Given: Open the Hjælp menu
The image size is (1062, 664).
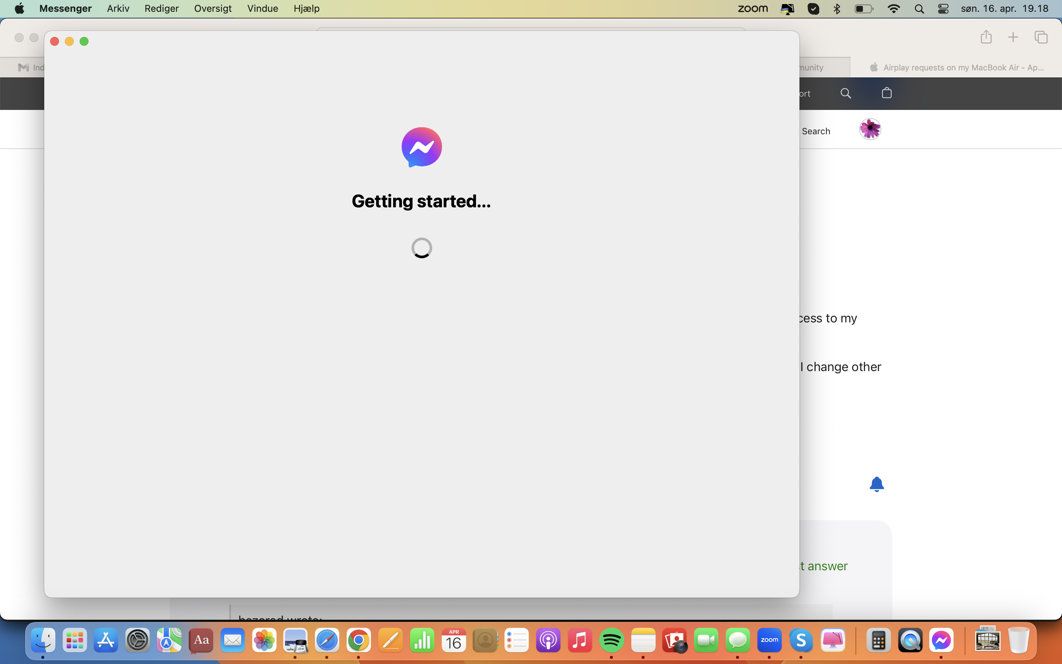Looking at the screenshot, I should (306, 9).
